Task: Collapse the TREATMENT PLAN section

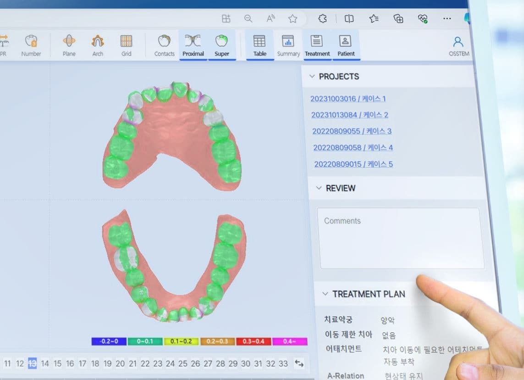Action: pyautogui.click(x=325, y=294)
